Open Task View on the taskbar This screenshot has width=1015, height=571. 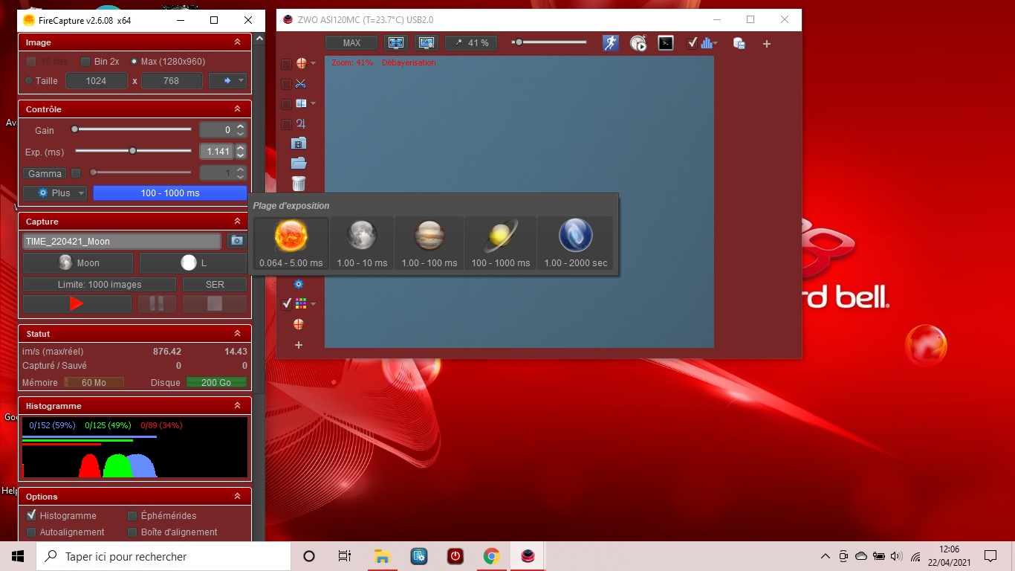[x=345, y=556]
